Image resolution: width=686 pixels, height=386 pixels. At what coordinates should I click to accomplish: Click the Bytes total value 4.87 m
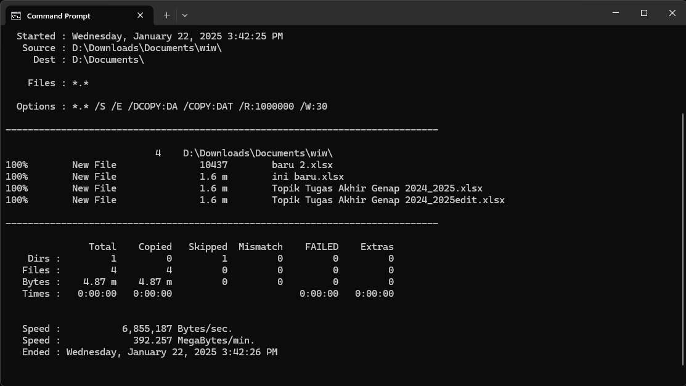coord(100,283)
